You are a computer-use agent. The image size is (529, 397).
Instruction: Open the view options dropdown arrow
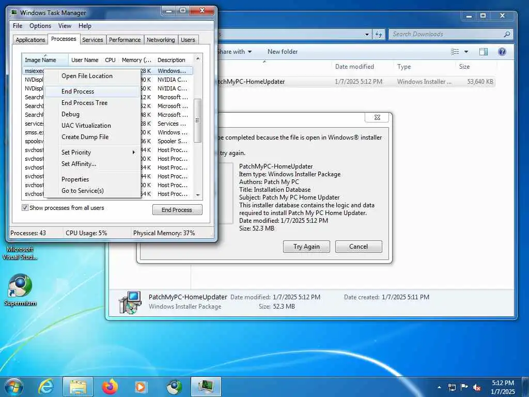pyautogui.click(x=466, y=52)
